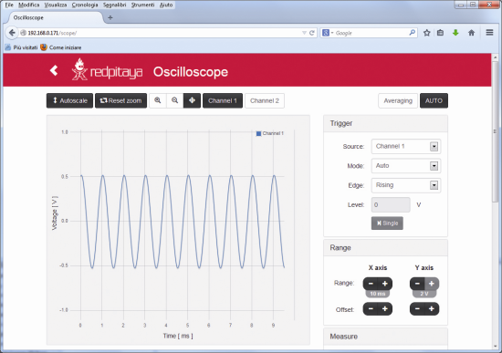This screenshot has width=502, height=353.
Task: Open the search engine selector icon
Action: coord(328,33)
